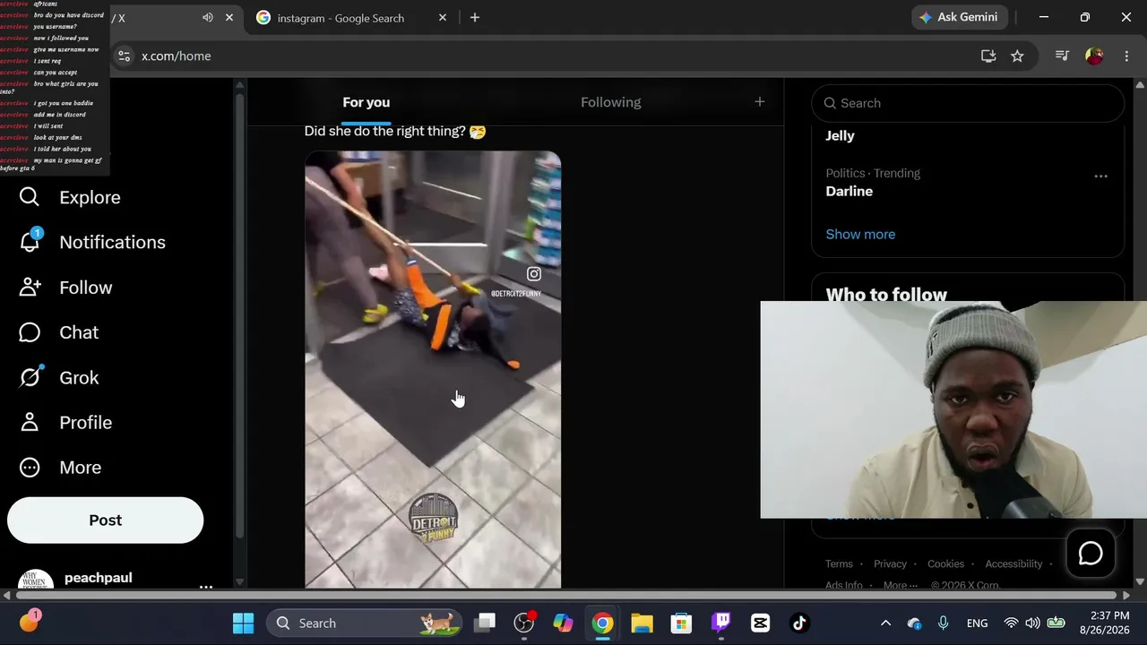
Task: Click the microphone tray icon
Action: pos(943,623)
